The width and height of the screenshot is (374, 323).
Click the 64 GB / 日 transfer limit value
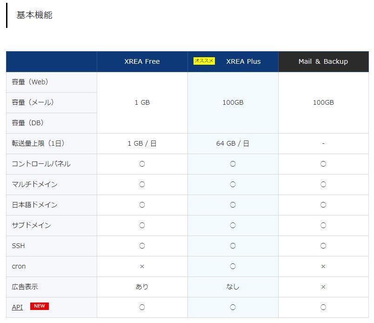point(233,143)
